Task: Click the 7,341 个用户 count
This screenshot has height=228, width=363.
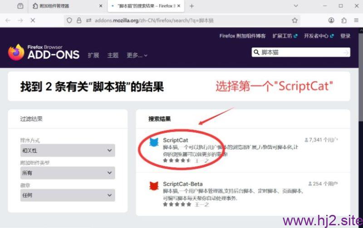Action: point(321,140)
